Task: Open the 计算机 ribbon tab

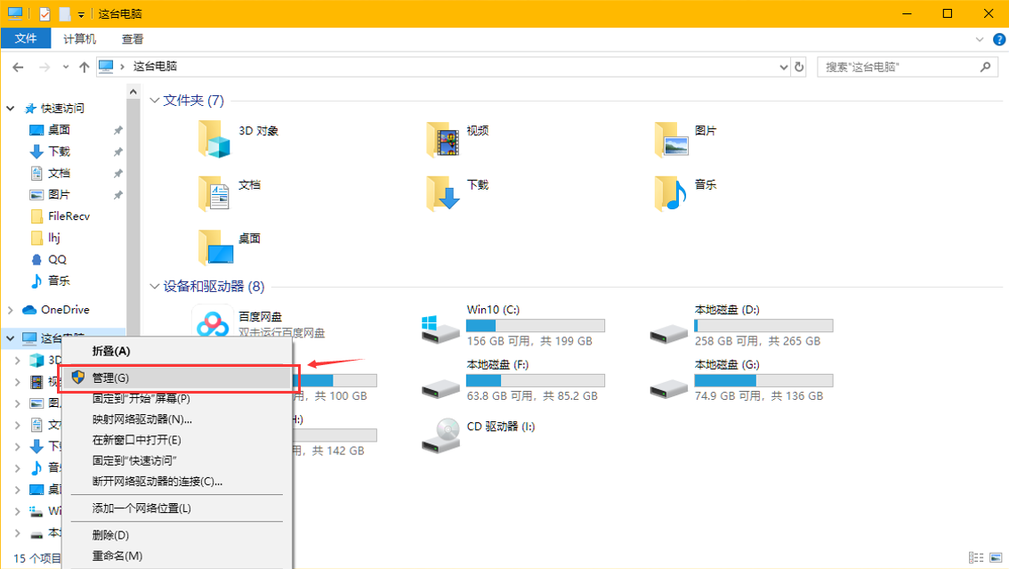Action: [80, 39]
